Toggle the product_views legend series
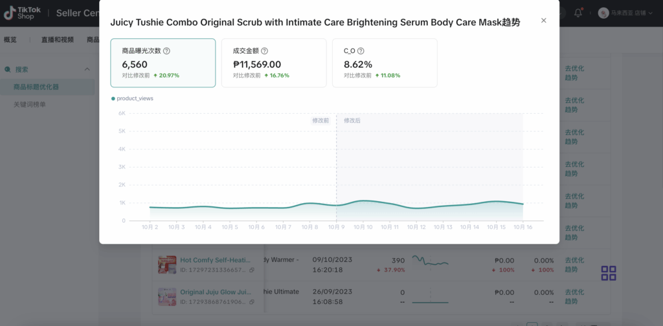663x326 pixels. (x=132, y=98)
